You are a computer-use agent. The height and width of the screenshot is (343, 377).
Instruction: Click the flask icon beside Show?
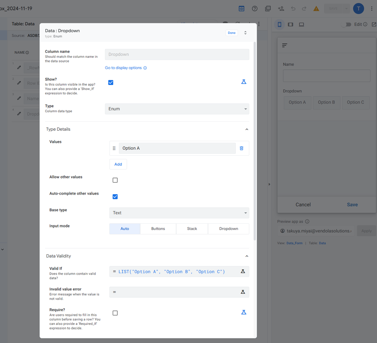[x=243, y=82]
